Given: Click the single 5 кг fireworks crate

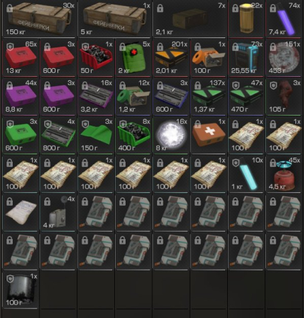Looking at the screenshot, I should tap(114, 19).
